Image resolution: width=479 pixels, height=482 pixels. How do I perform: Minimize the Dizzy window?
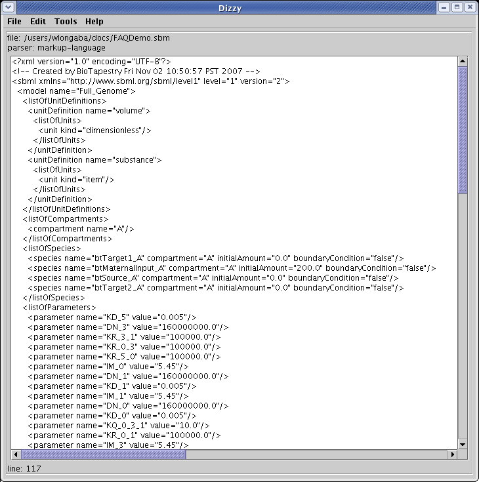tap(444, 7)
